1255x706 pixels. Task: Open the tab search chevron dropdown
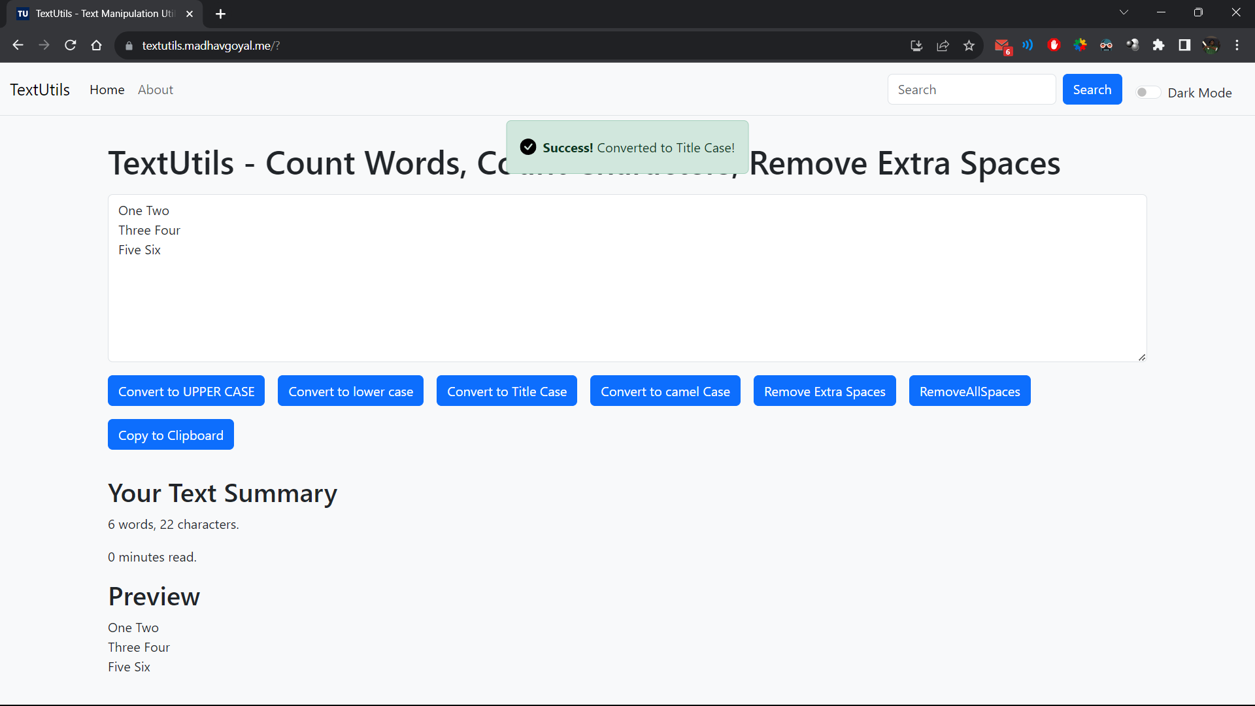click(x=1124, y=12)
